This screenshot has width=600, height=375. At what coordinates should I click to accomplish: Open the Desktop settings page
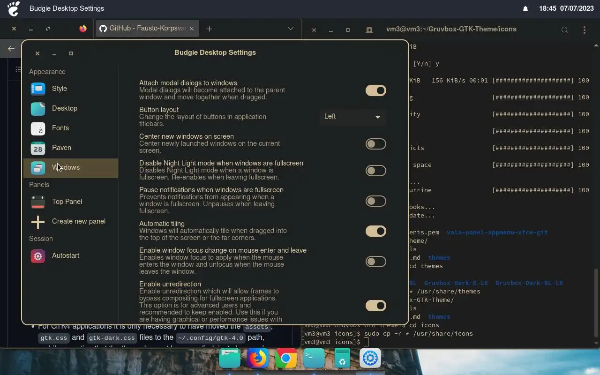click(71, 108)
